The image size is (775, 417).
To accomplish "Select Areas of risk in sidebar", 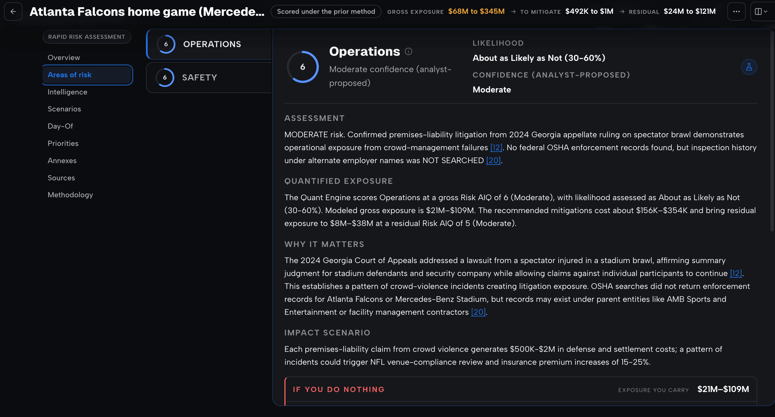I will (x=88, y=75).
